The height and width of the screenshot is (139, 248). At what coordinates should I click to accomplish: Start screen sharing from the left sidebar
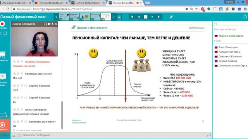coord(3,77)
